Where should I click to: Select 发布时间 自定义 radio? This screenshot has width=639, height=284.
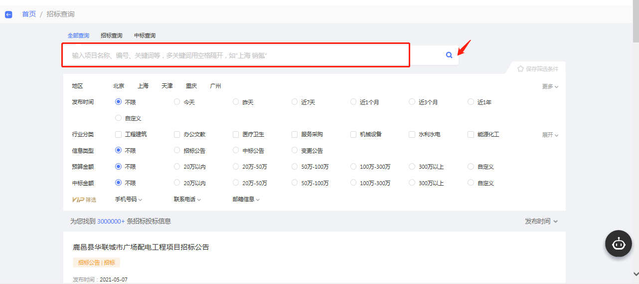118,118
